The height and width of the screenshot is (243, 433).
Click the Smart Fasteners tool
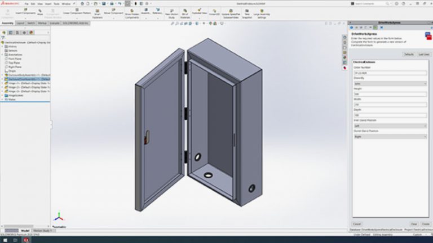pyautogui.click(x=97, y=14)
